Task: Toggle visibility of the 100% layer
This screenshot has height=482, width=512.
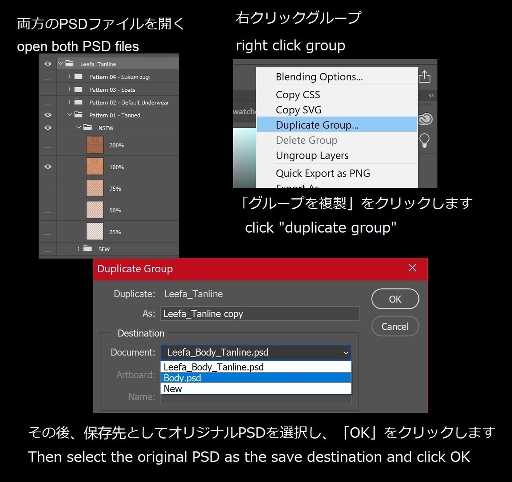Action: coord(47,166)
